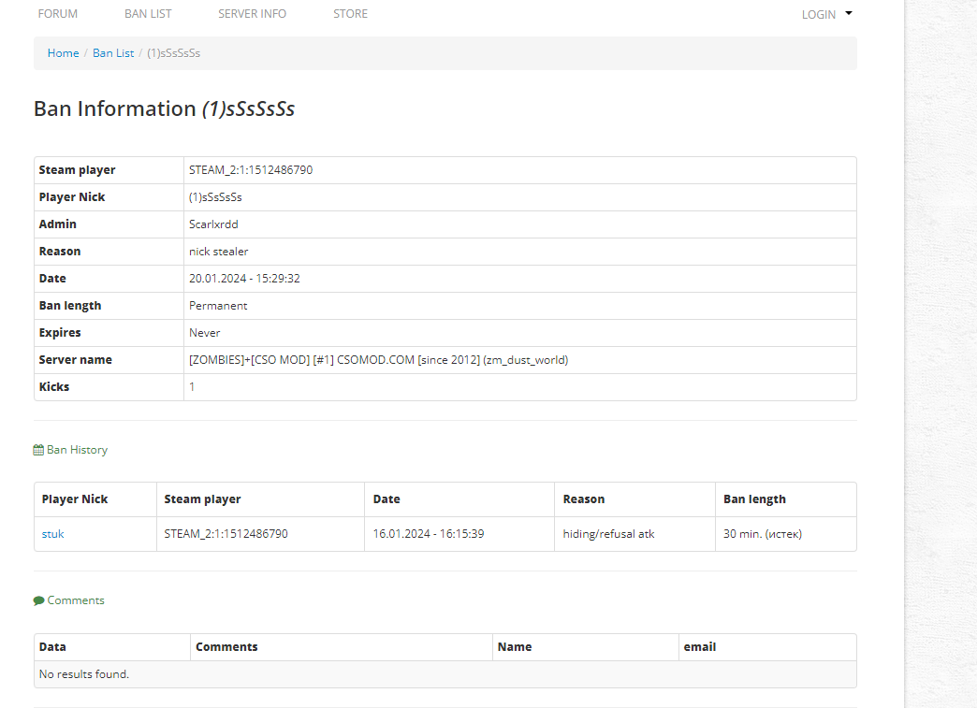
Task: Click the 'No results found.' comments row
Action: pos(84,674)
